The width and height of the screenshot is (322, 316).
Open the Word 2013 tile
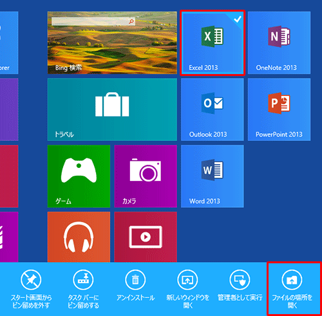point(213,176)
